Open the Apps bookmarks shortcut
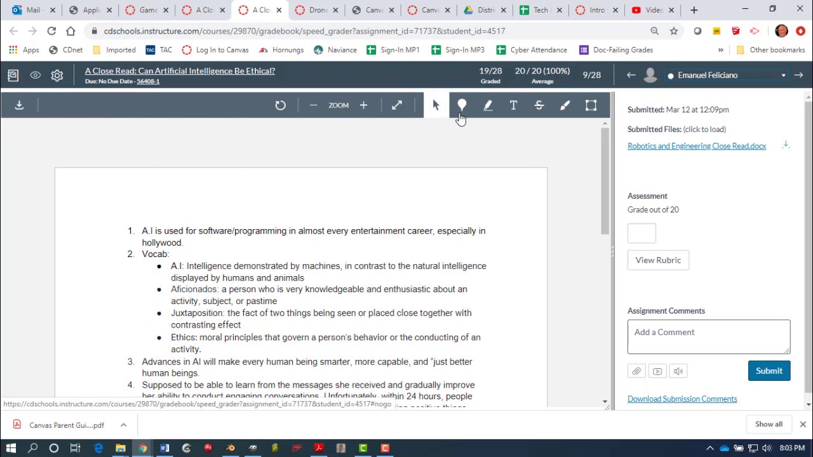 point(24,50)
